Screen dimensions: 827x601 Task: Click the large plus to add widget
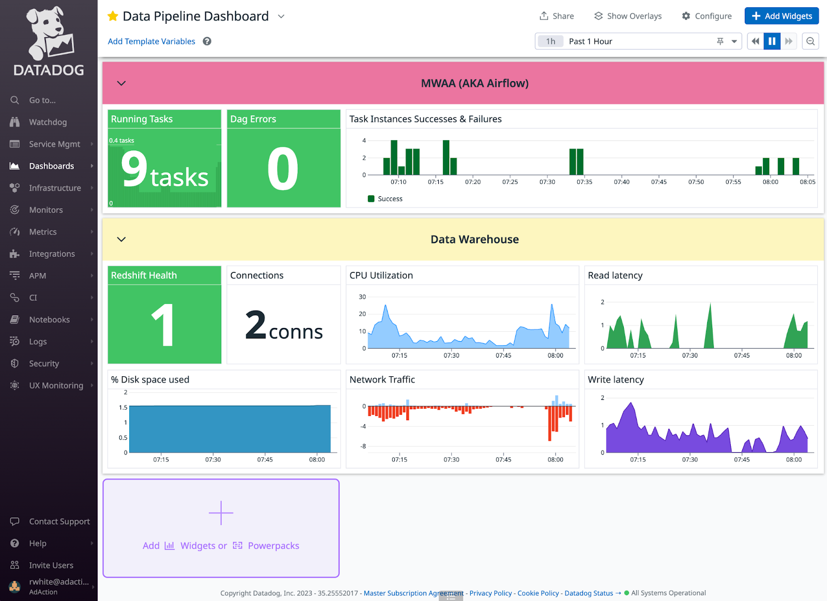tap(221, 513)
